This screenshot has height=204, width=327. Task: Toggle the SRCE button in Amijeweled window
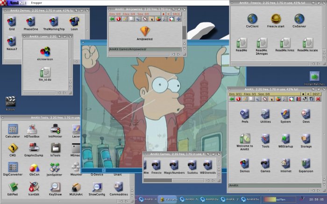click(176, 14)
